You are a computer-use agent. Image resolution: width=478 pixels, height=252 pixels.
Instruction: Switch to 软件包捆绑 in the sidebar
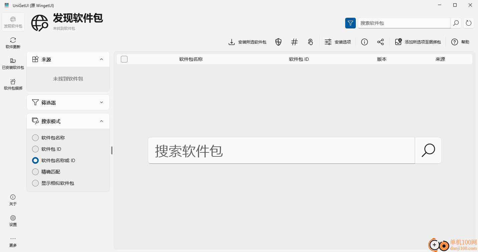pos(13,84)
